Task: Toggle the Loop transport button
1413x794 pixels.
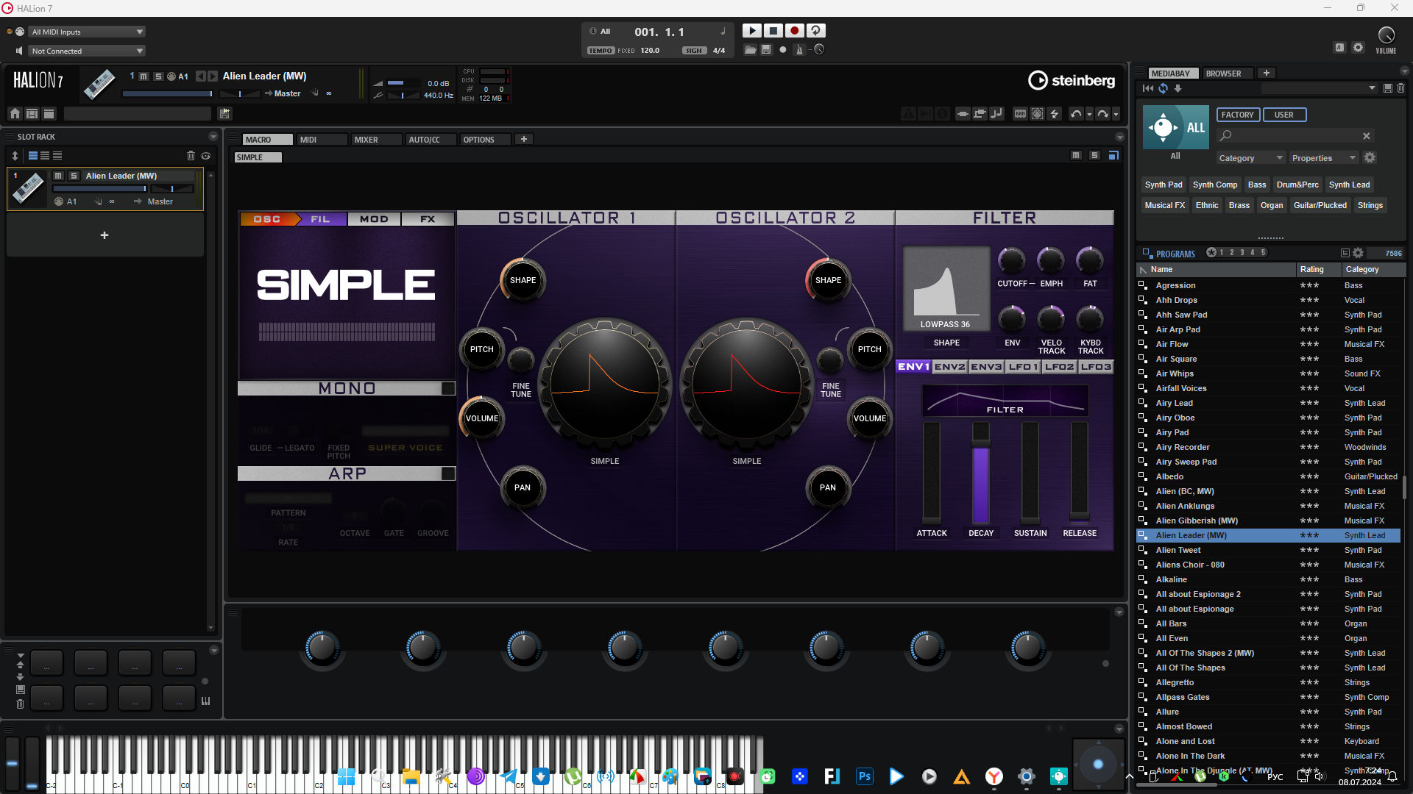Action: [x=815, y=31]
